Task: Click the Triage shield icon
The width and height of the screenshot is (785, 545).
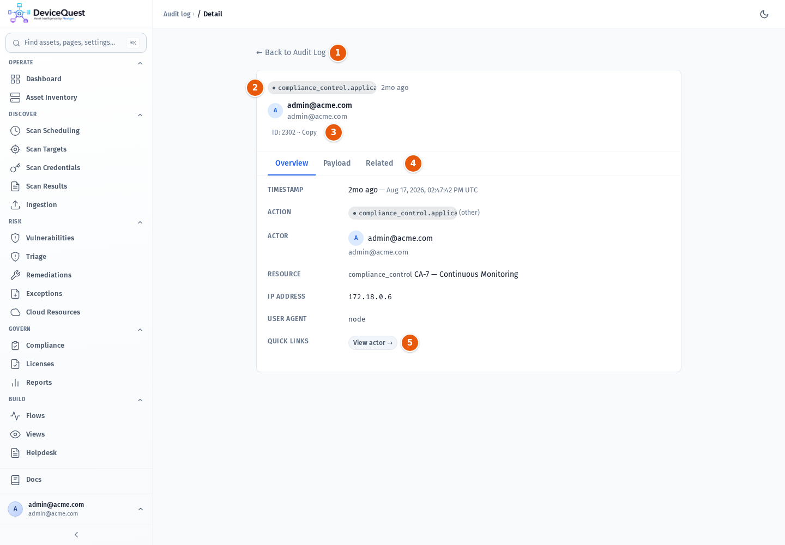Action: (15, 257)
